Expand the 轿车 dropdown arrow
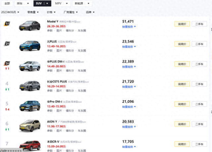This screenshot has width=212, height=152. tap(28, 3)
